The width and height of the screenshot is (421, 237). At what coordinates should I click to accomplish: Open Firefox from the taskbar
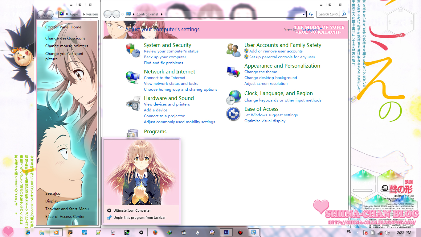(x=155, y=232)
